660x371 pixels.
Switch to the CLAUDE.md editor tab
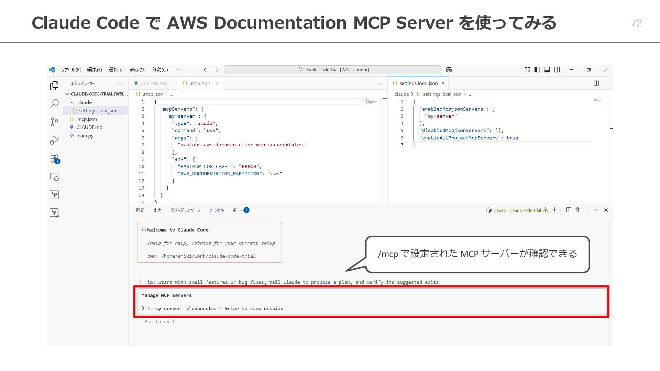tap(153, 83)
